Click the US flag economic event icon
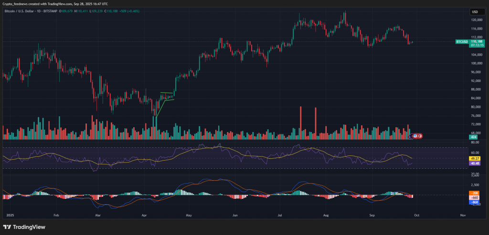 415,136
